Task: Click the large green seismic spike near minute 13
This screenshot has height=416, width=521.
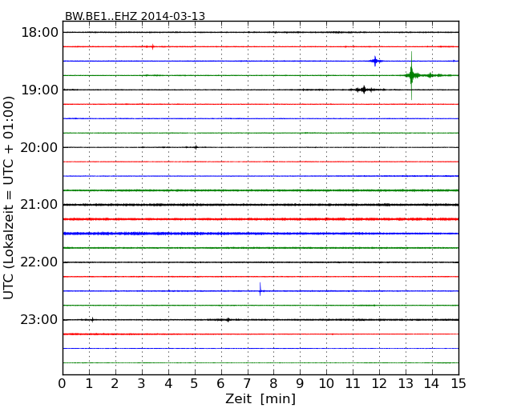Action: tap(412, 76)
